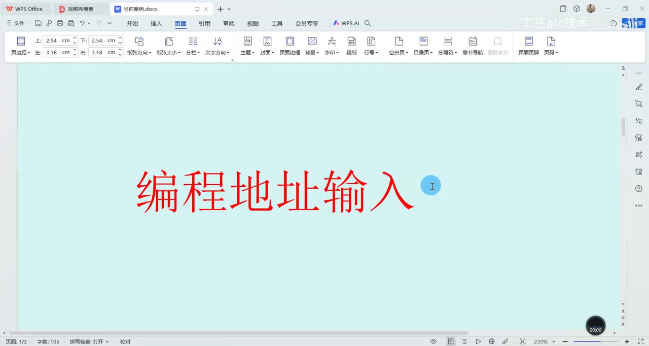This screenshot has width=649, height=346.
Task: Open the 章节导航 chapter navigation tool
Action: 473,46
